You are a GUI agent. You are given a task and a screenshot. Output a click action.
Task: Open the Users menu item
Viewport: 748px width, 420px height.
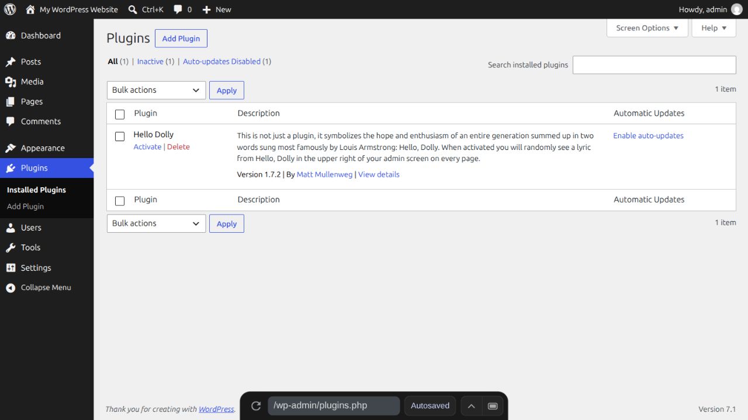pos(47,228)
